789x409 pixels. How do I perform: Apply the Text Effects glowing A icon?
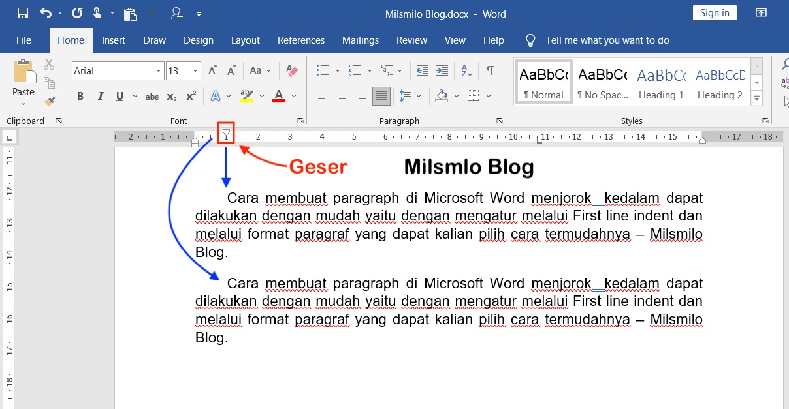coord(216,97)
